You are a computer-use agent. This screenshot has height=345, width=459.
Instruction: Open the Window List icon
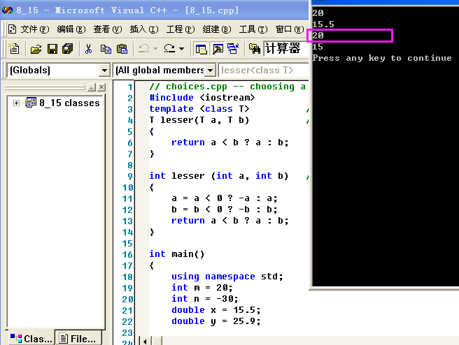click(x=233, y=49)
